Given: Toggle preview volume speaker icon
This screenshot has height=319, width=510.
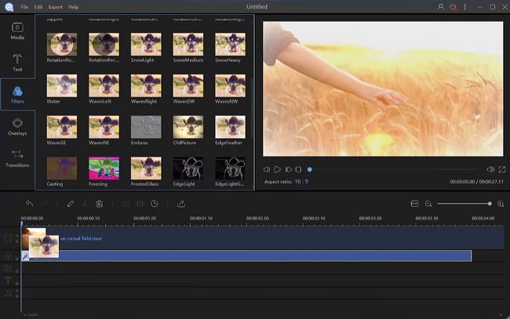Looking at the screenshot, I should pos(490,169).
